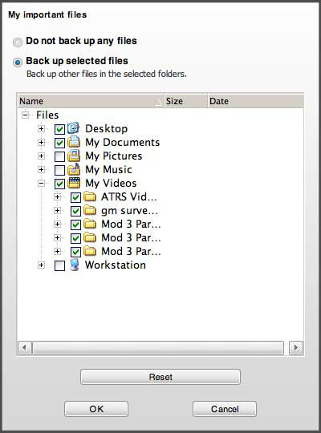Click the ATRS Vid... folder icon
Viewport: 321px width, 433px height.
(90, 196)
